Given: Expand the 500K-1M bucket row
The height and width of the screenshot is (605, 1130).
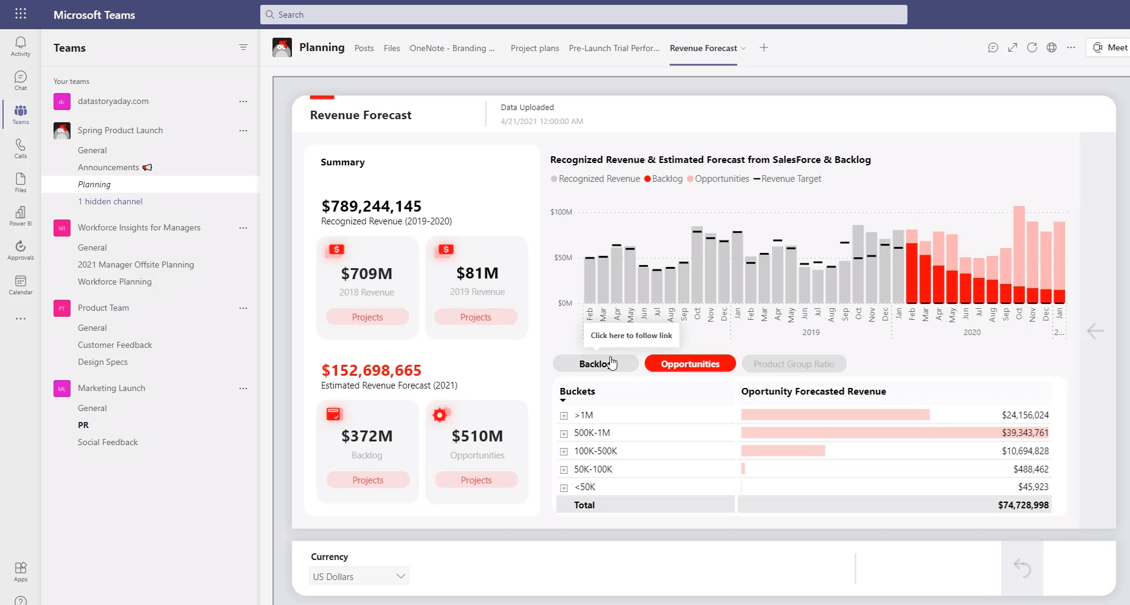Looking at the screenshot, I should point(564,434).
